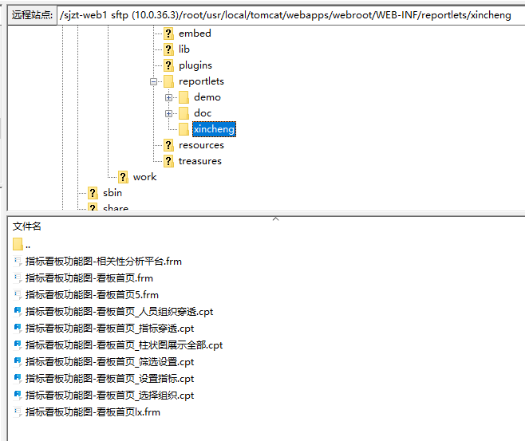Click the unknown-folder icon beside sbin
The width and height of the screenshot is (525, 441).
[x=93, y=193]
